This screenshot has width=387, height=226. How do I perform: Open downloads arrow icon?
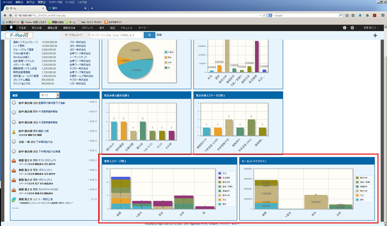360,15
